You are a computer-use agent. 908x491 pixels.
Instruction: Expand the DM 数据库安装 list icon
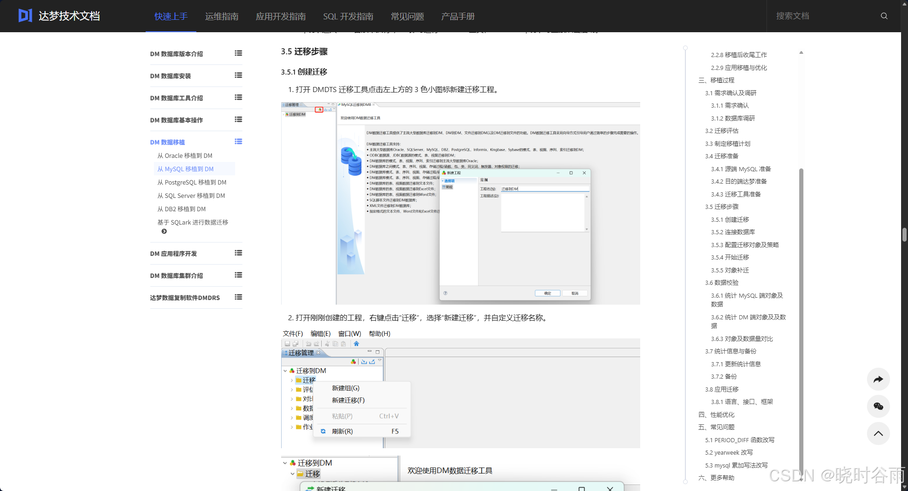238,75
